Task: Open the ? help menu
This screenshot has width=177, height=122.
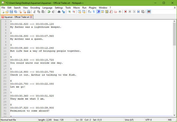Action: click(x=110, y=8)
